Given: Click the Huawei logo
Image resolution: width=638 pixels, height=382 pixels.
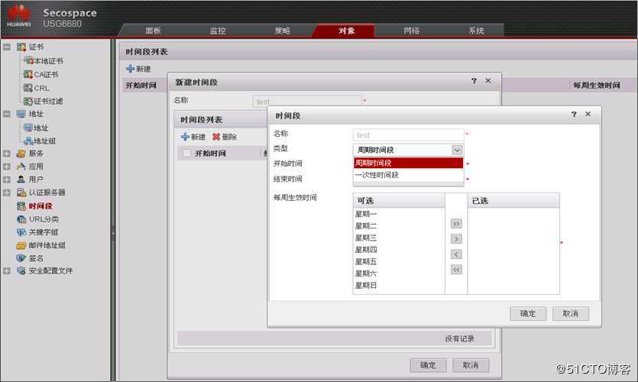Looking at the screenshot, I should [x=18, y=16].
